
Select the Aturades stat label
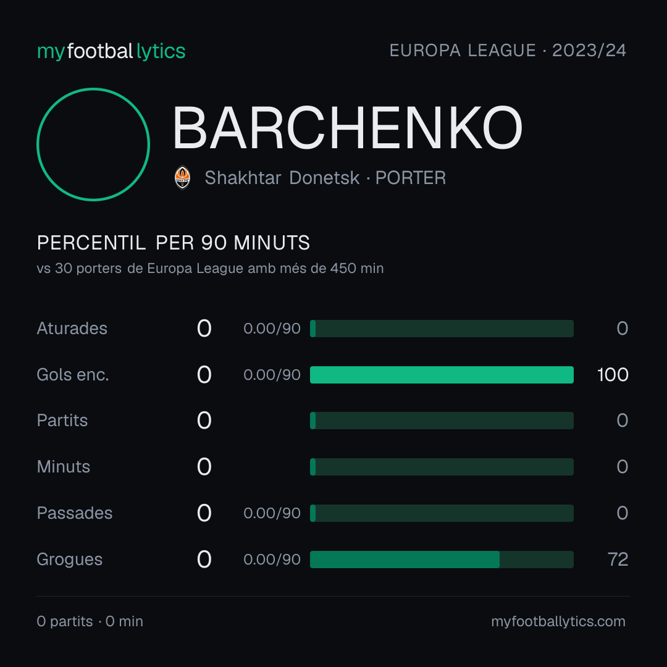(72, 329)
